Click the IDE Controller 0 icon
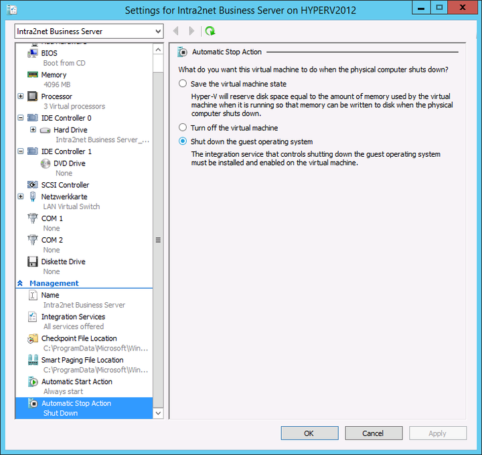Viewport: 482px width, 455px height. [x=33, y=118]
